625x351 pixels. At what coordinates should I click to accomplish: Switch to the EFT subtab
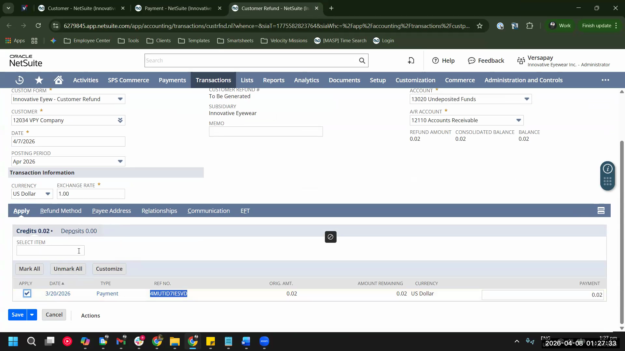coord(245,211)
